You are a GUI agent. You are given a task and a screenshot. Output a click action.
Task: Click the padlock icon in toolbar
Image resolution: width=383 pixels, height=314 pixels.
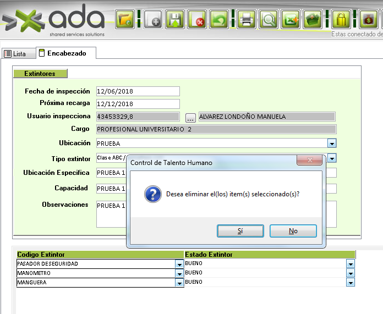342,20
